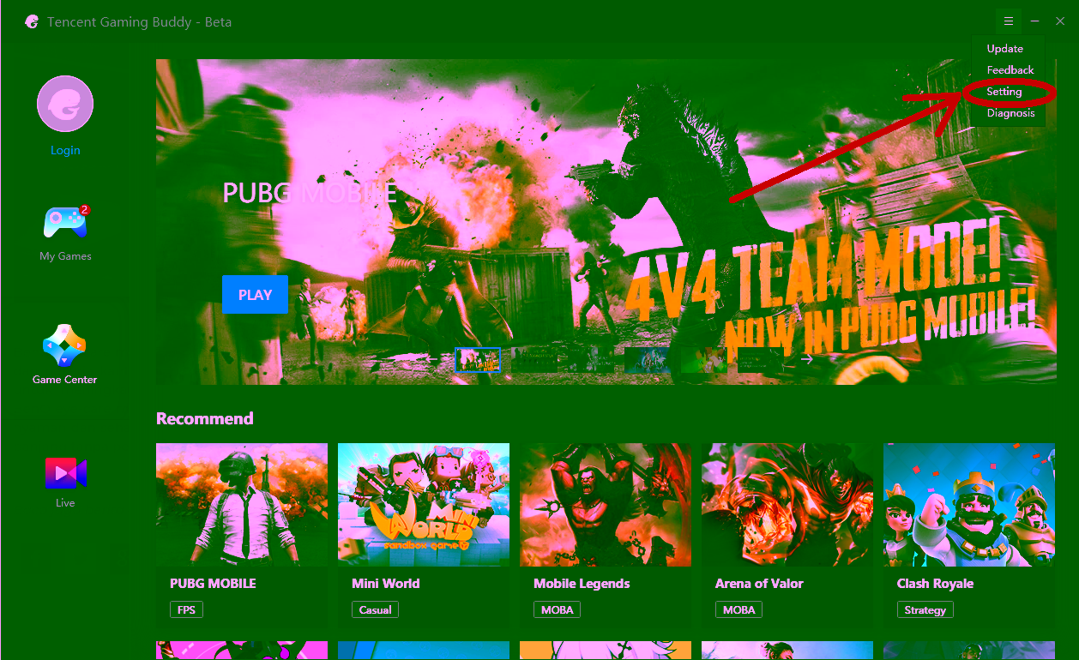Click the Recommend section heading

tap(205, 418)
